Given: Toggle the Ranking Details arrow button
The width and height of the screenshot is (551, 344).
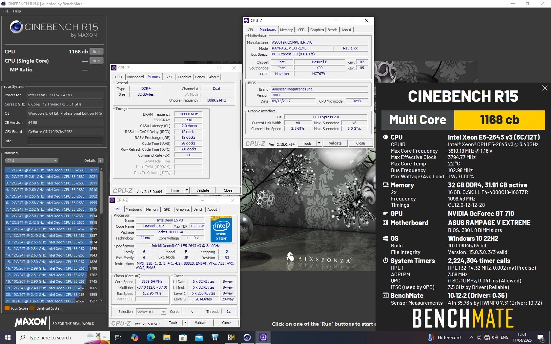Looking at the screenshot, I should [101, 161].
